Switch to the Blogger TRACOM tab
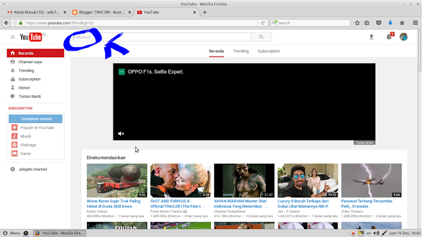 pyautogui.click(x=102, y=13)
